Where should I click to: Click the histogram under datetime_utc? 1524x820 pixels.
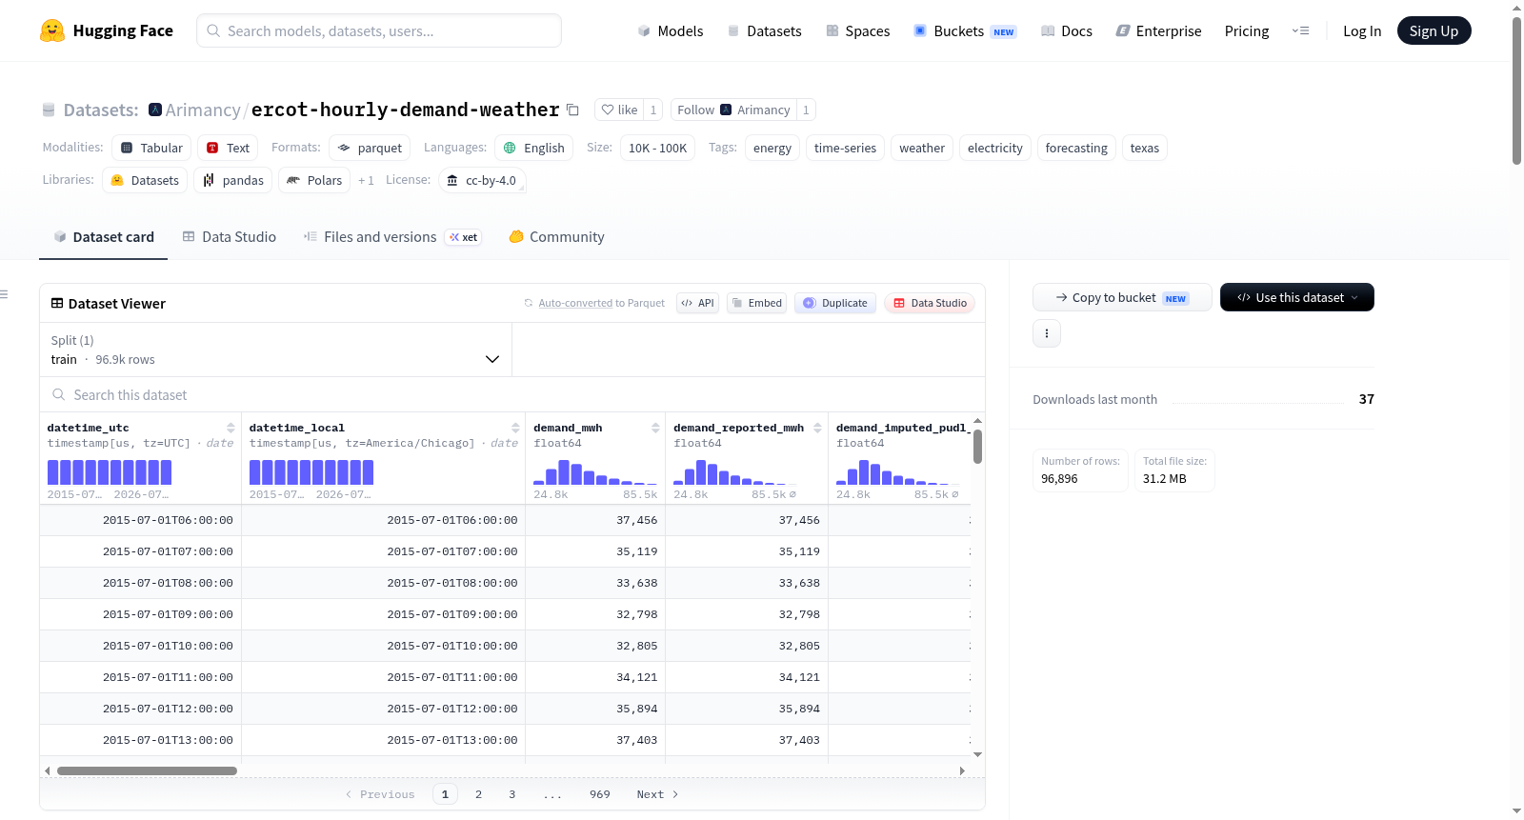tap(110, 472)
